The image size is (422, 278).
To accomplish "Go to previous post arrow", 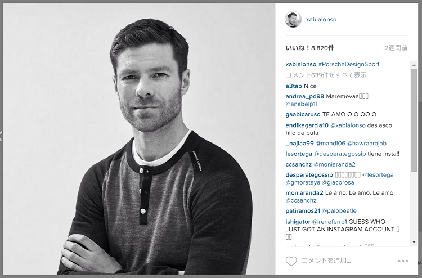I will [1, 136].
